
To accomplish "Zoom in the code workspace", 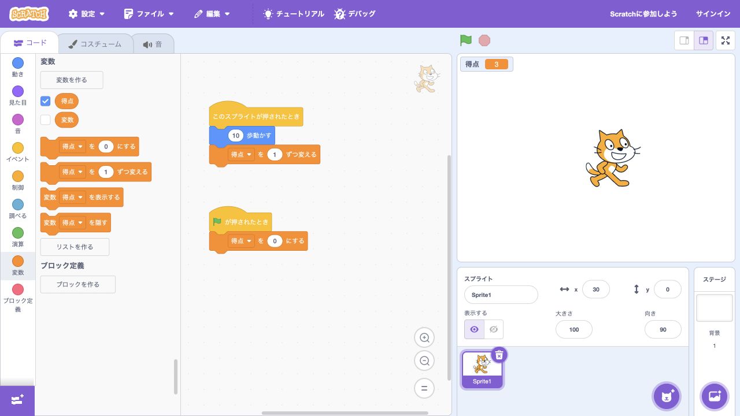I will coord(424,338).
